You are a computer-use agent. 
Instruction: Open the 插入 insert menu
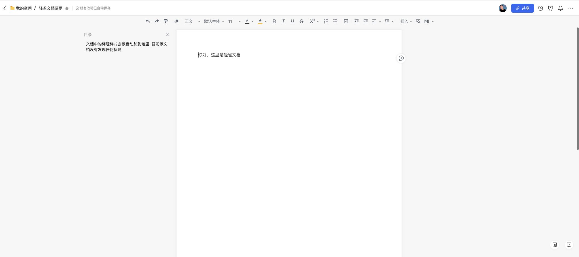point(406,21)
